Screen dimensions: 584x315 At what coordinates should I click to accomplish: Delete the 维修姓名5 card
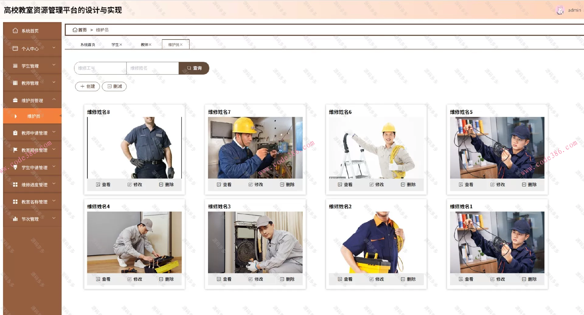point(529,185)
